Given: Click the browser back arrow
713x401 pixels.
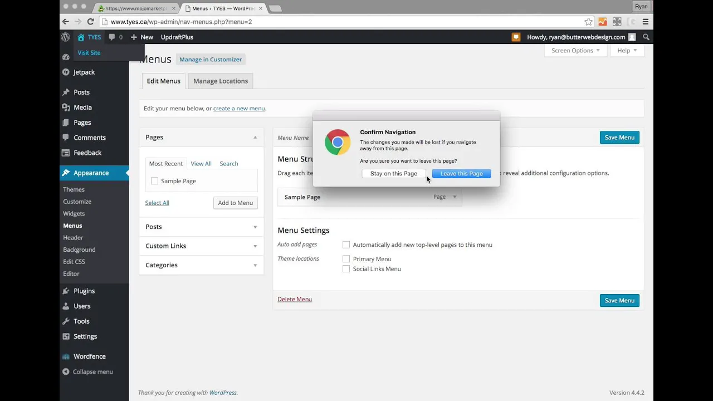Looking at the screenshot, I should point(66,22).
